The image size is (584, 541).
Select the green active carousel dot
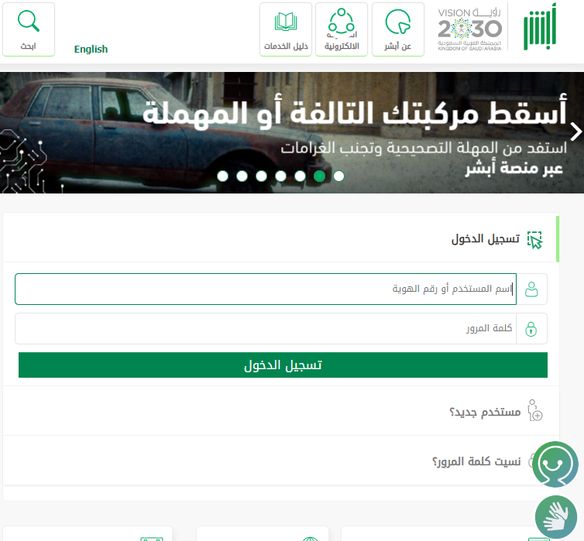(x=319, y=176)
